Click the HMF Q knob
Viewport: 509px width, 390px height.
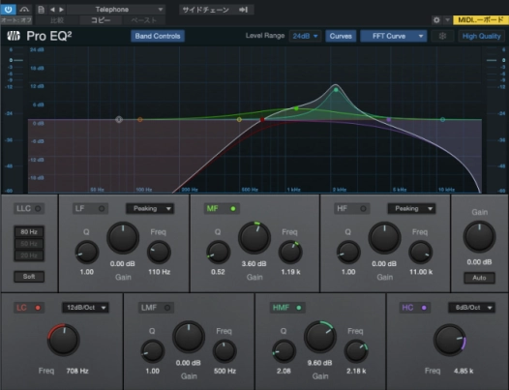click(x=284, y=350)
